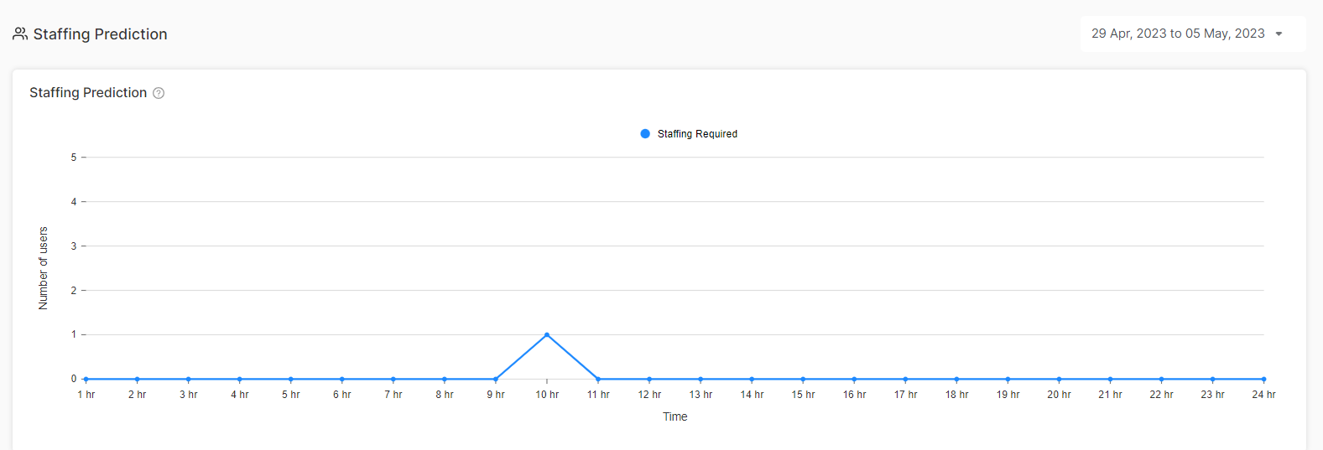Click the y-axis value "5"
This screenshot has height=450, width=1323.
coord(74,158)
